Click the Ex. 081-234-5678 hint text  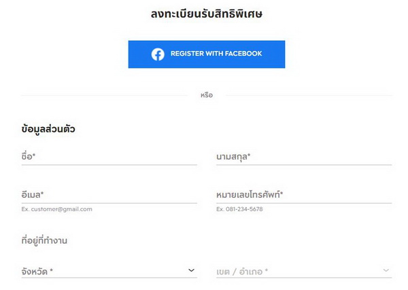coord(239,209)
